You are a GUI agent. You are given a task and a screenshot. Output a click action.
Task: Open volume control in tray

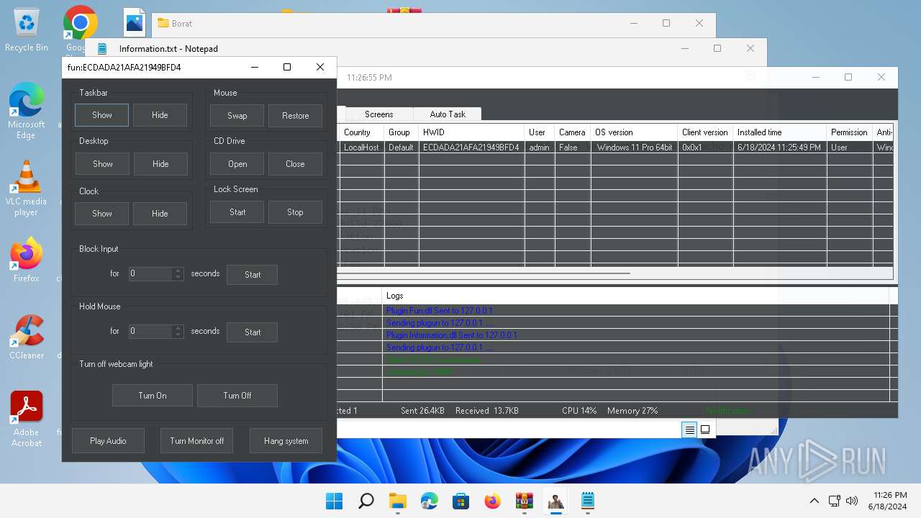(x=852, y=501)
